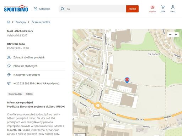Open the Kupóny coupons icon
Viewport: 182px width, 136px height.
152,9
